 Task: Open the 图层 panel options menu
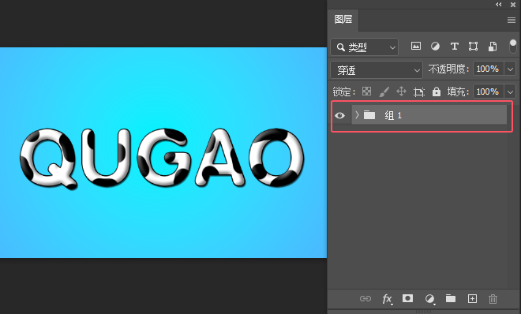coord(512,21)
